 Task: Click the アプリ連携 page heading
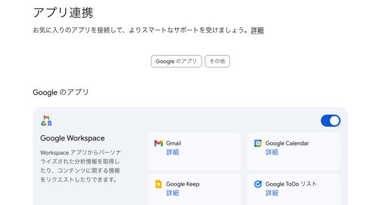pos(63,13)
